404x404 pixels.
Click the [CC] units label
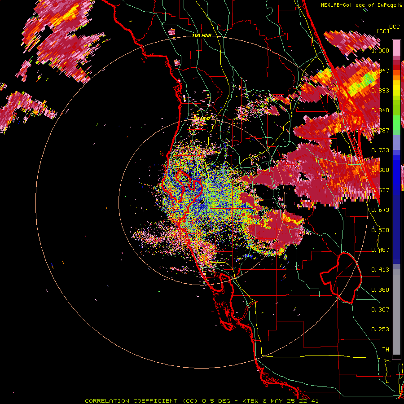(383, 31)
